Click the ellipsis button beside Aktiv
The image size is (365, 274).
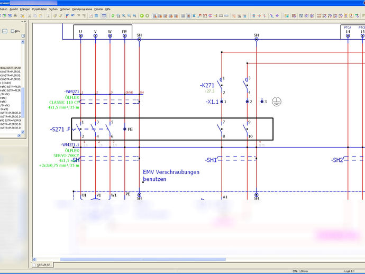tap(5, 31)
